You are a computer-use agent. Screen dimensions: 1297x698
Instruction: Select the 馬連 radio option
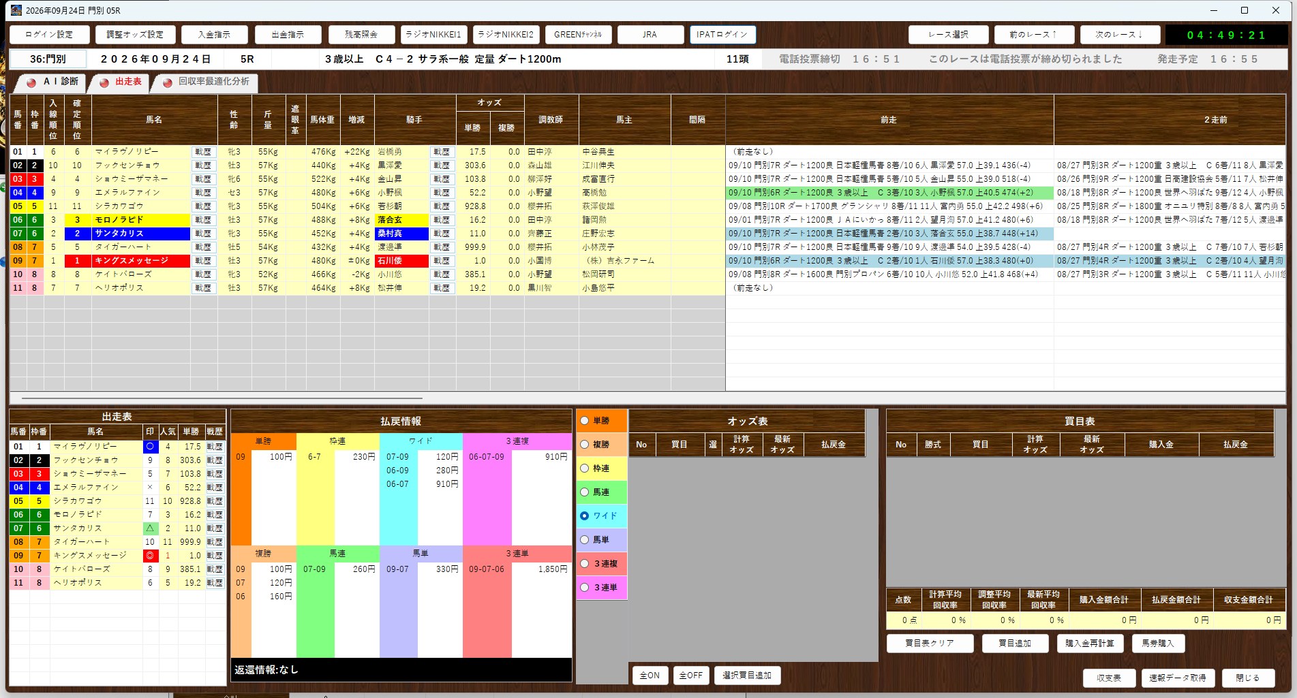tap(584, 492)
